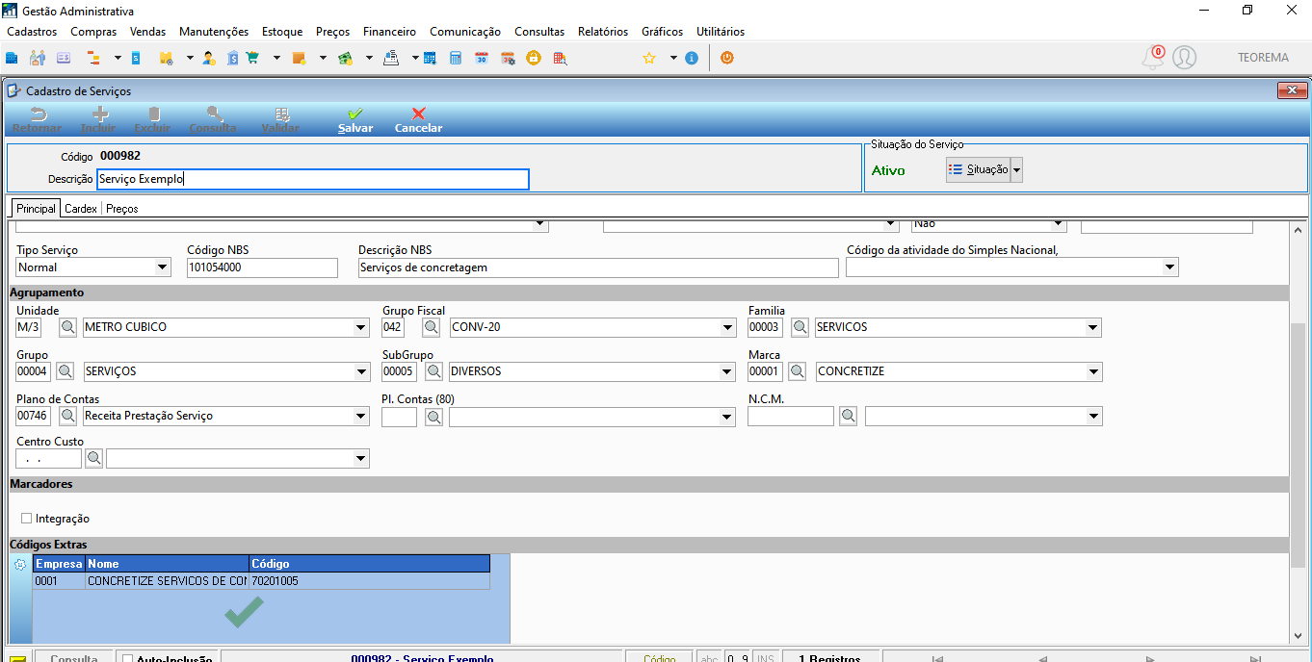Click the yellow padlock toolbar icon

pyautogui.click(x=533, y=58)
